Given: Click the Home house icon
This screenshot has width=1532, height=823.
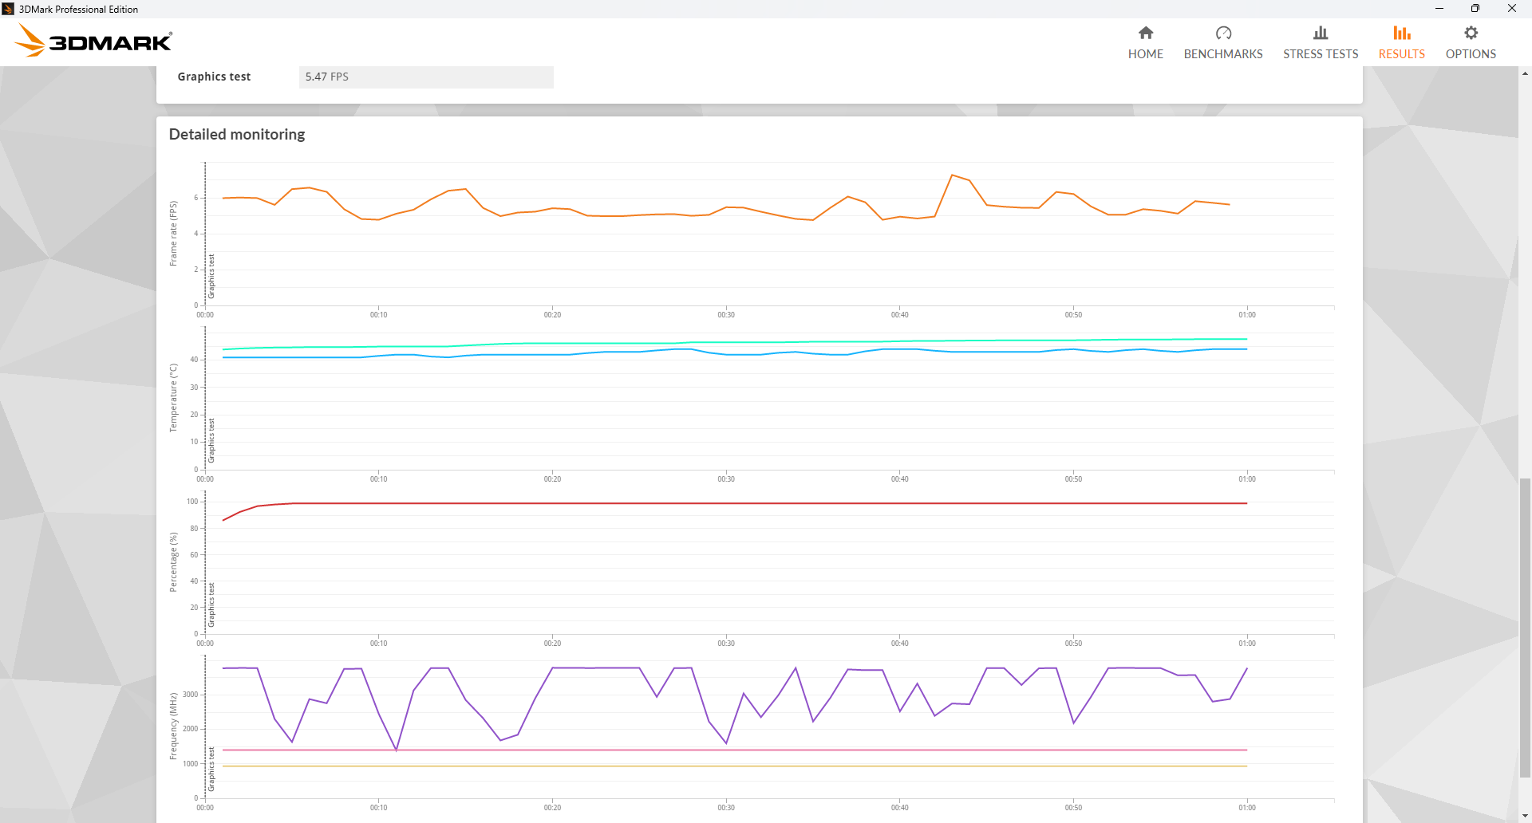Looking at the screenshot, I should (1145, 33).
